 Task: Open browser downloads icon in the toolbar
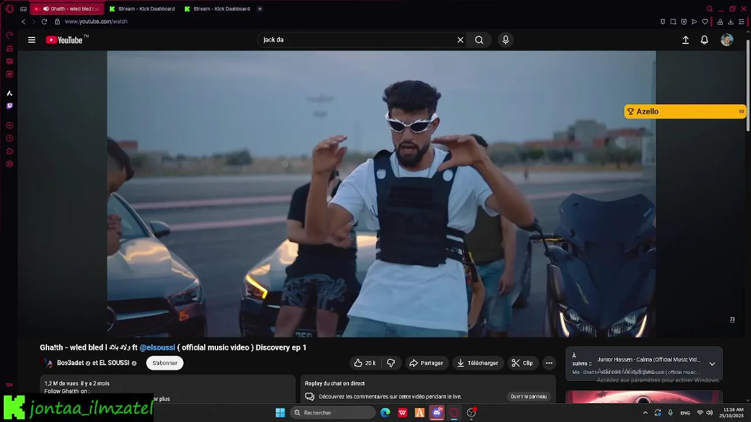coord(730,22)
